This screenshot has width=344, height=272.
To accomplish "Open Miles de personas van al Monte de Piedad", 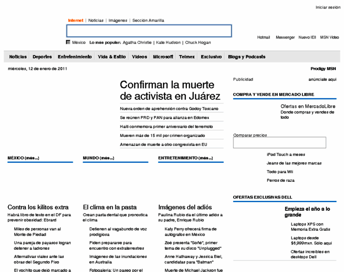I will click(x=37, y=232).
